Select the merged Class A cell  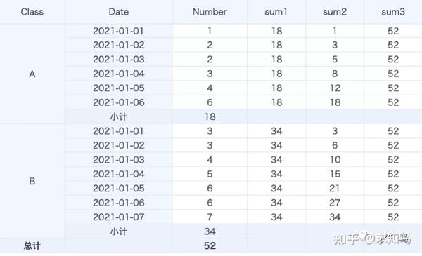(32, 74)
